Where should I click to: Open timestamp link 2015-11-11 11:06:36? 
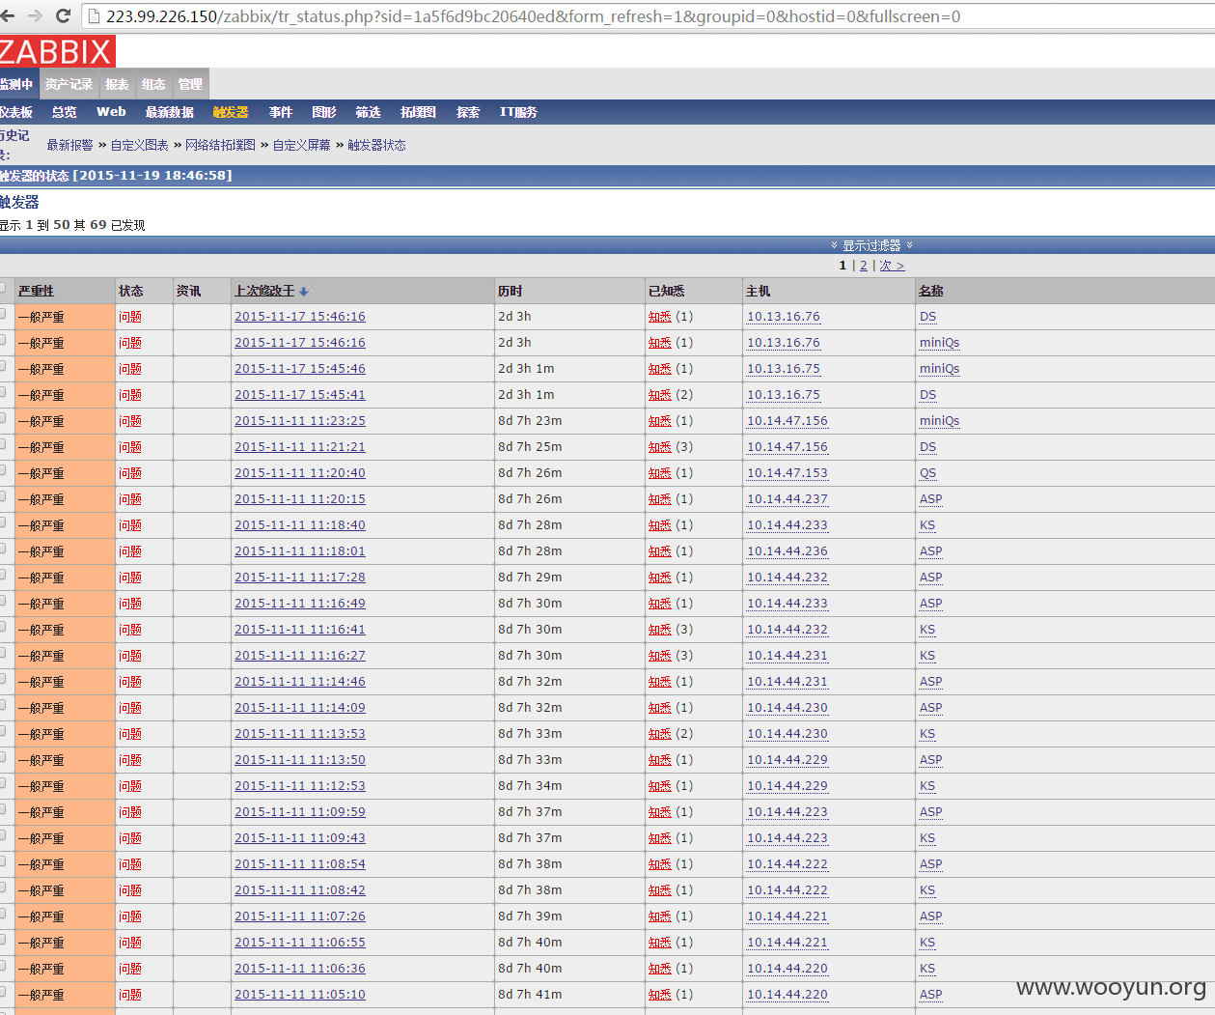[x=300, y=969]
